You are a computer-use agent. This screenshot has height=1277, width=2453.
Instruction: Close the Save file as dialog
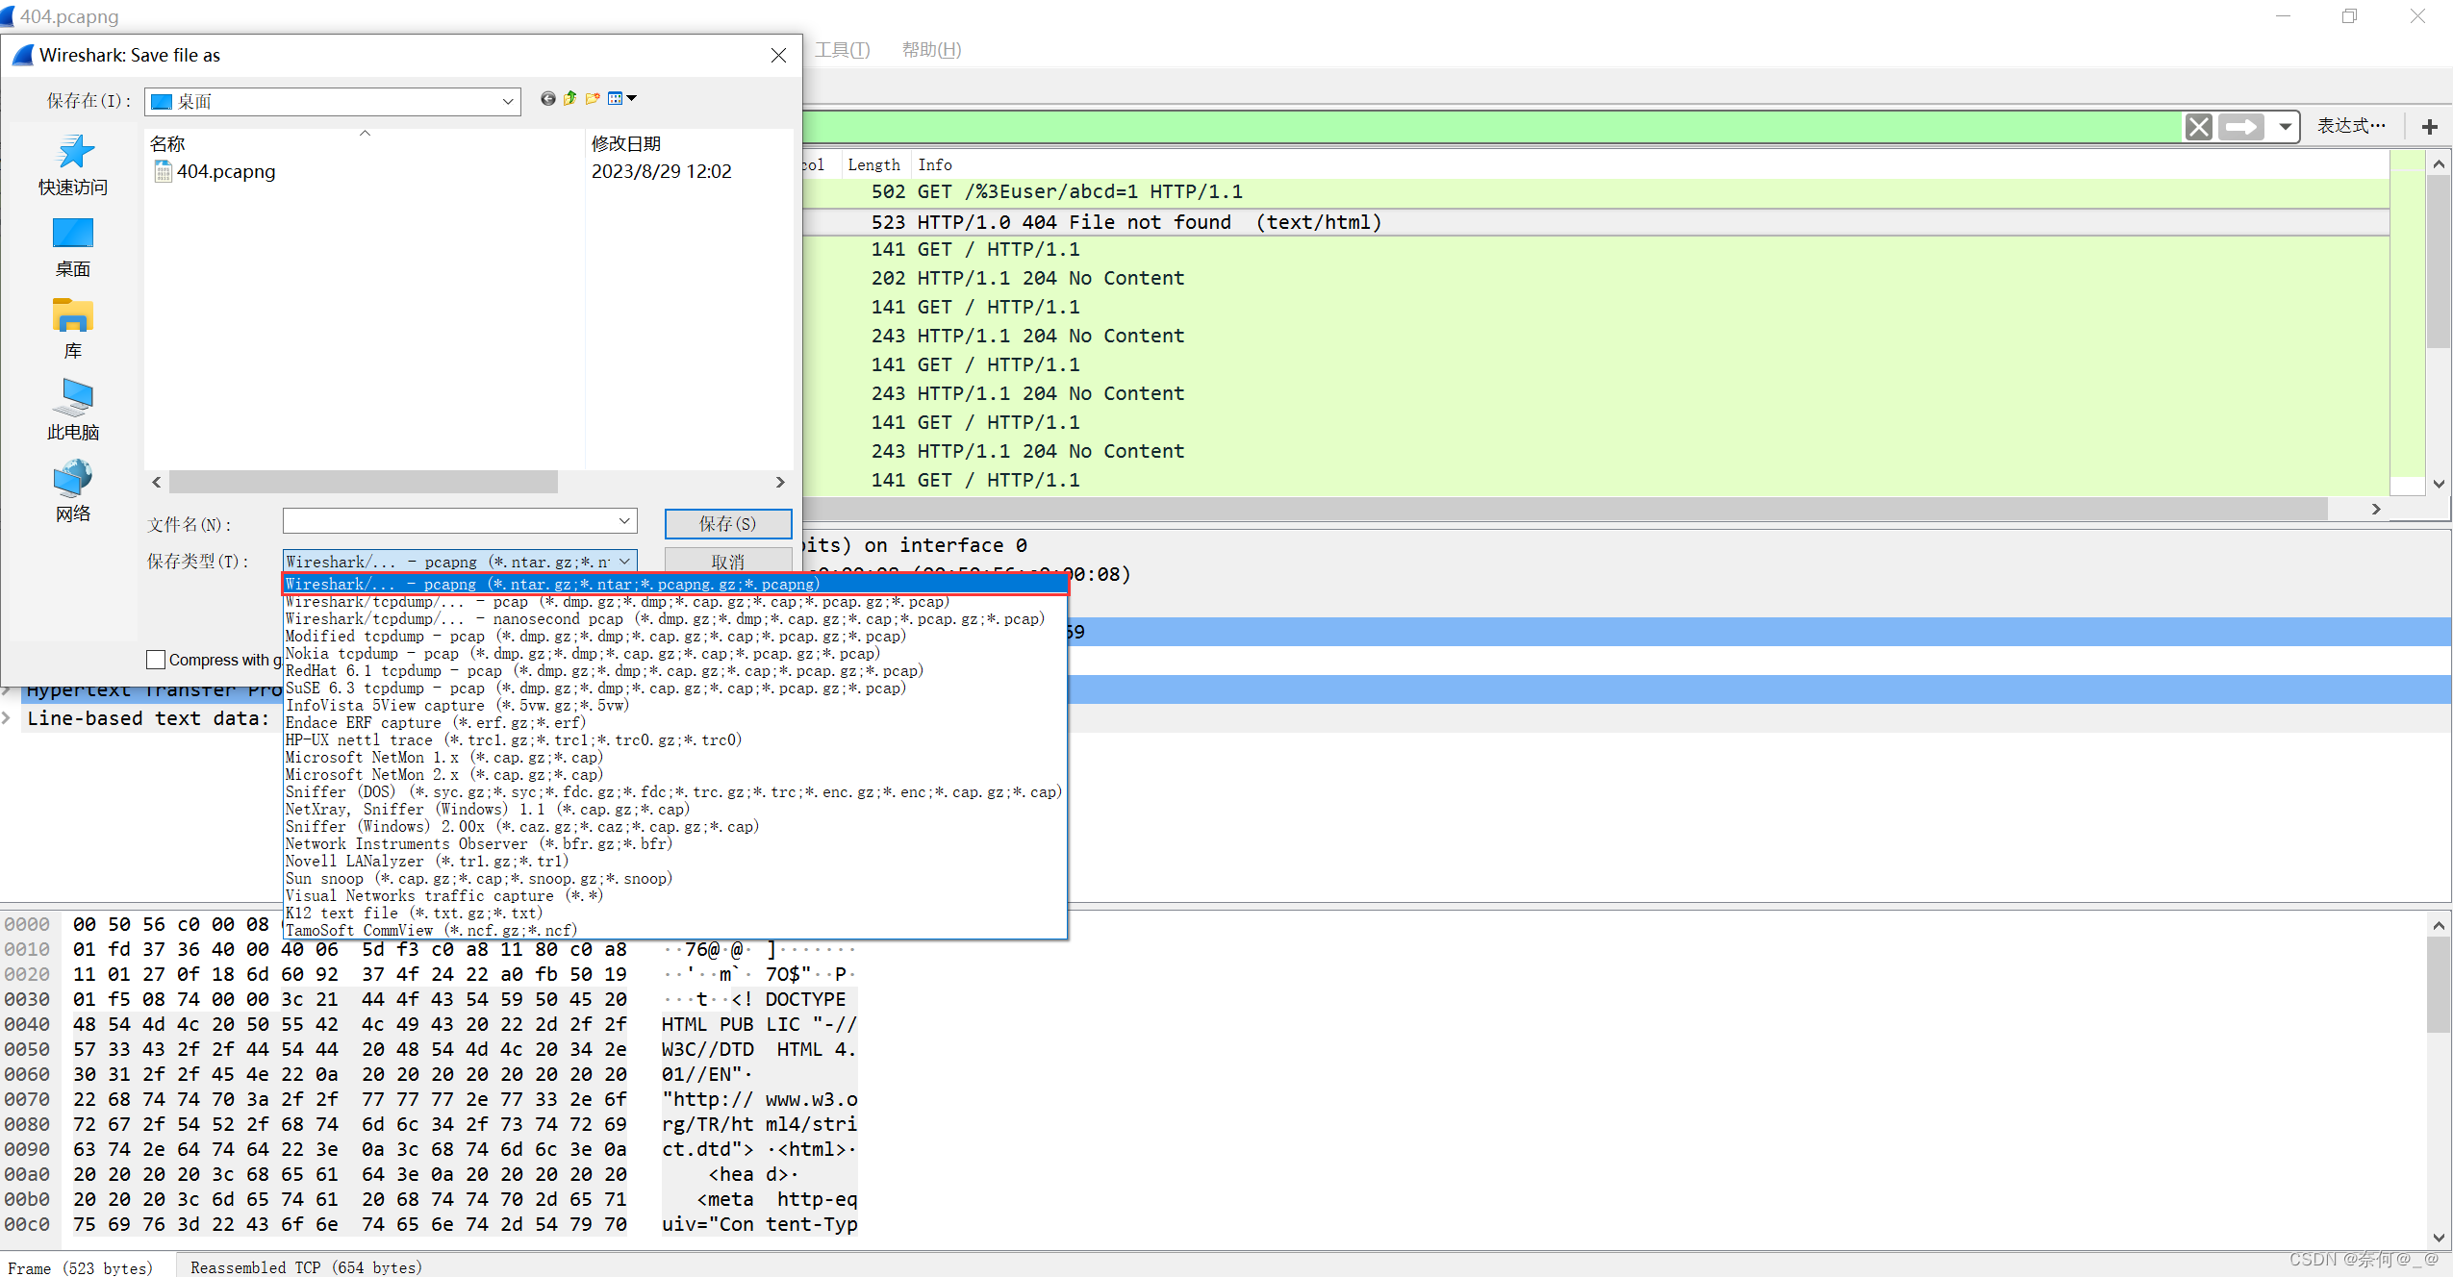pyautogui.click(x=779, y=56)
